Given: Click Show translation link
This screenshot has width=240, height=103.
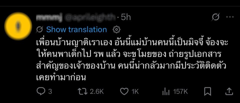Looking at the screenshot, I should 76,30.
